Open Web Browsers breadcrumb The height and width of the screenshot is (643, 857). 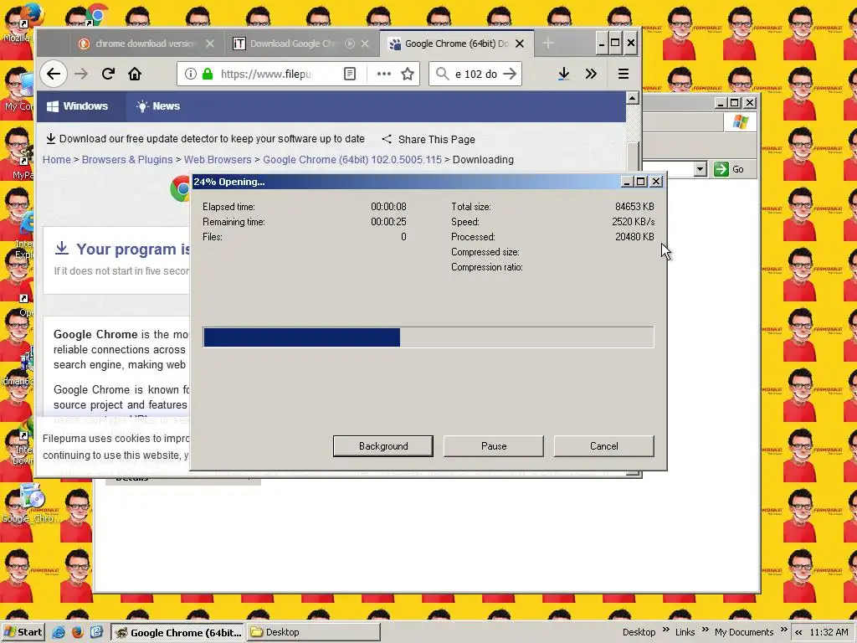point(218,160)
